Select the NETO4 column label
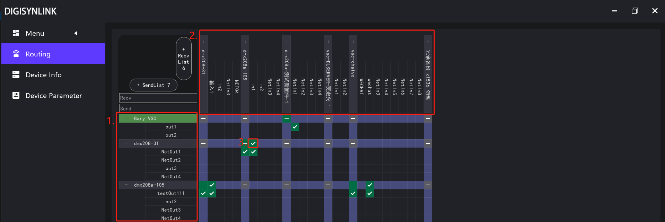The height and width of the screenshot is (222, 665). [237, 87]
